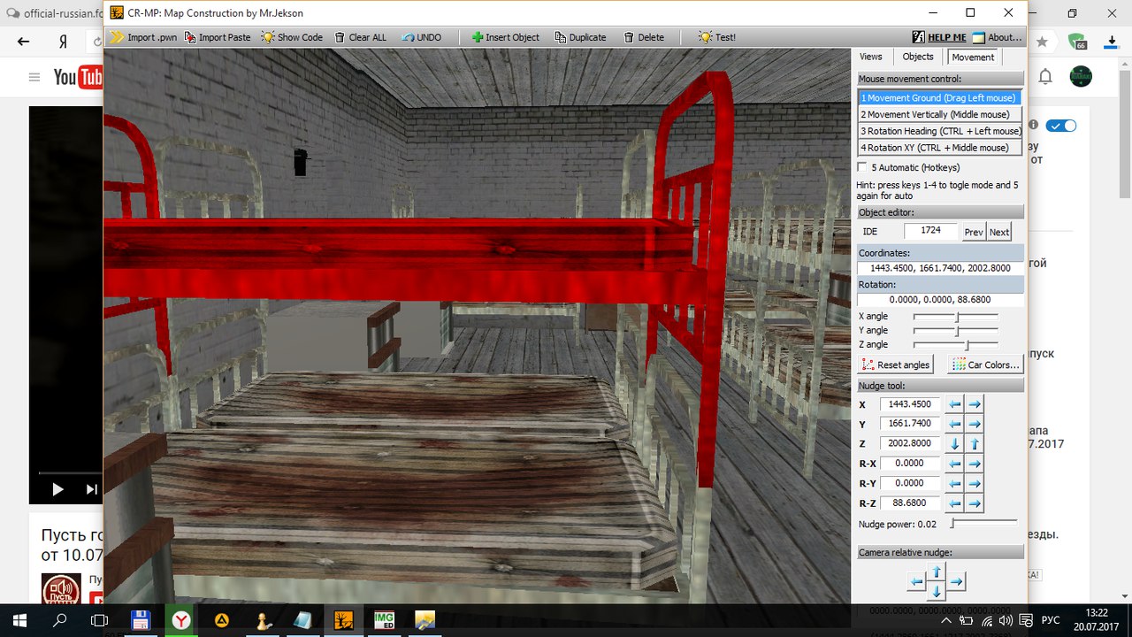Nudge Z down arrow
This screenshot has height=637, width=1132.
tap(955, 444)
